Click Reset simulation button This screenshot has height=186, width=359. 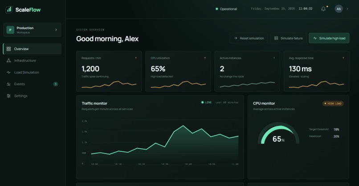249,38
